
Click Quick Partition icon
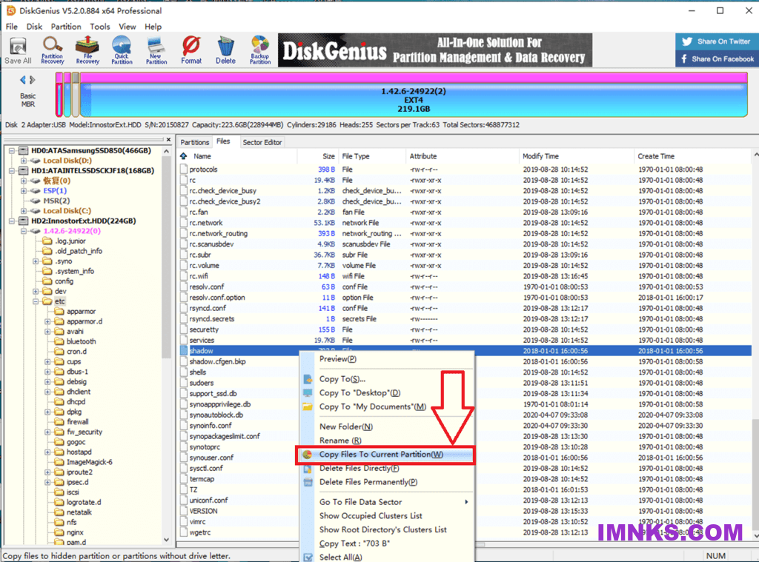pos(122,50)
